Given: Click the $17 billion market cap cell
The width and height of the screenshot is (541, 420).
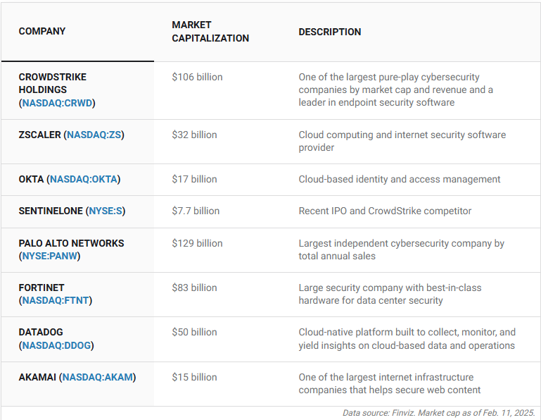Looking at the screenshot, I should [195, 180].
